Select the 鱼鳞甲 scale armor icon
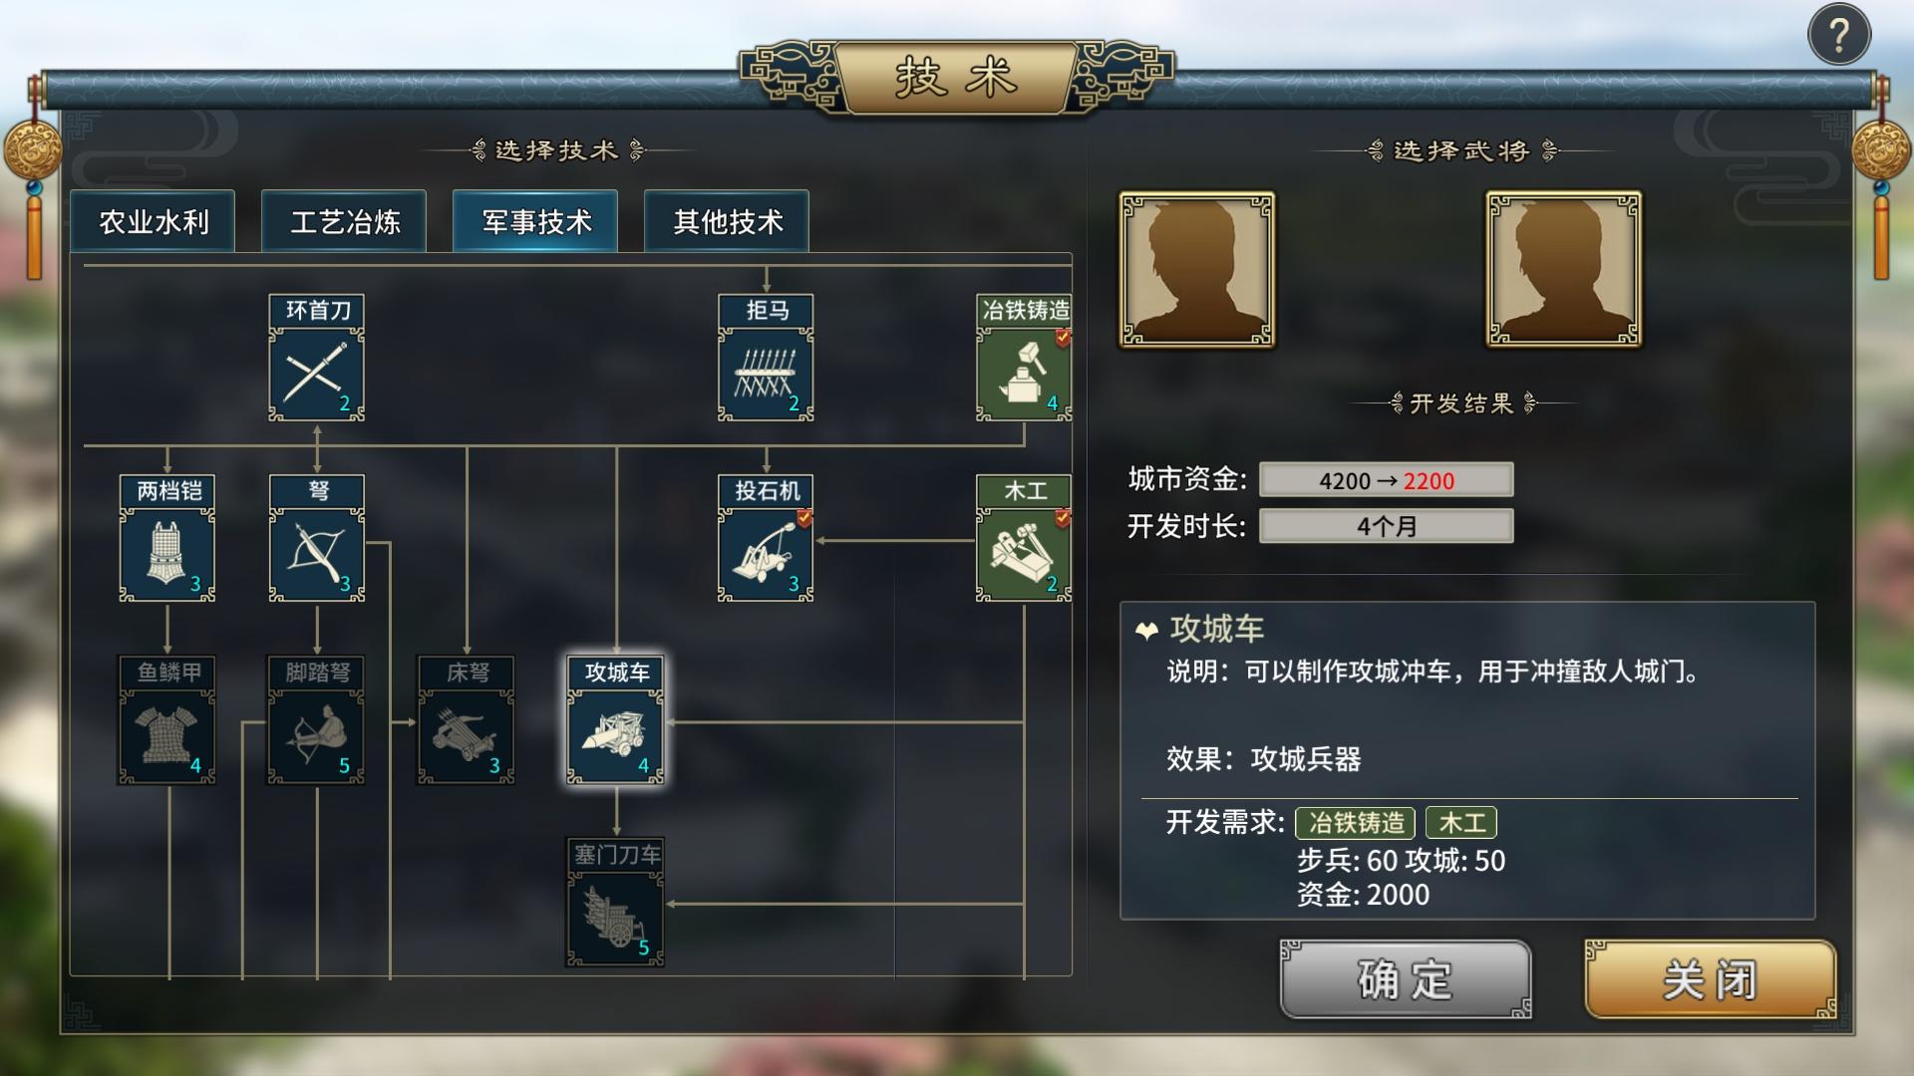The height and width of the screenshot is (1076, 1914). 167,719
